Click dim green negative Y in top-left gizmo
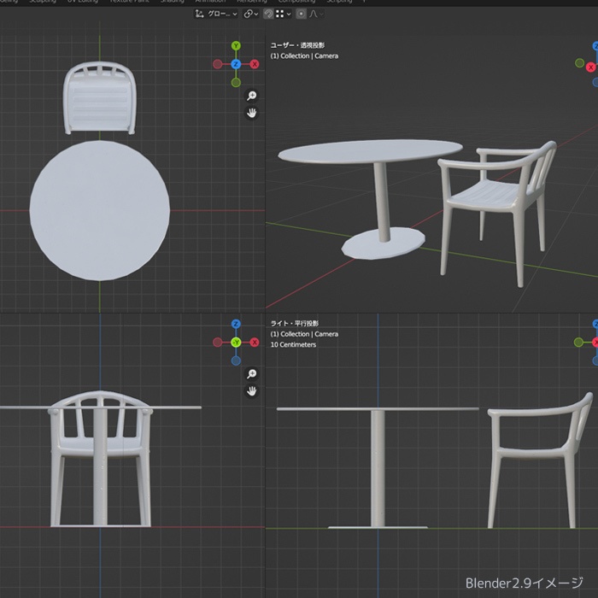 pyautogui.click(x=236, y=82)
